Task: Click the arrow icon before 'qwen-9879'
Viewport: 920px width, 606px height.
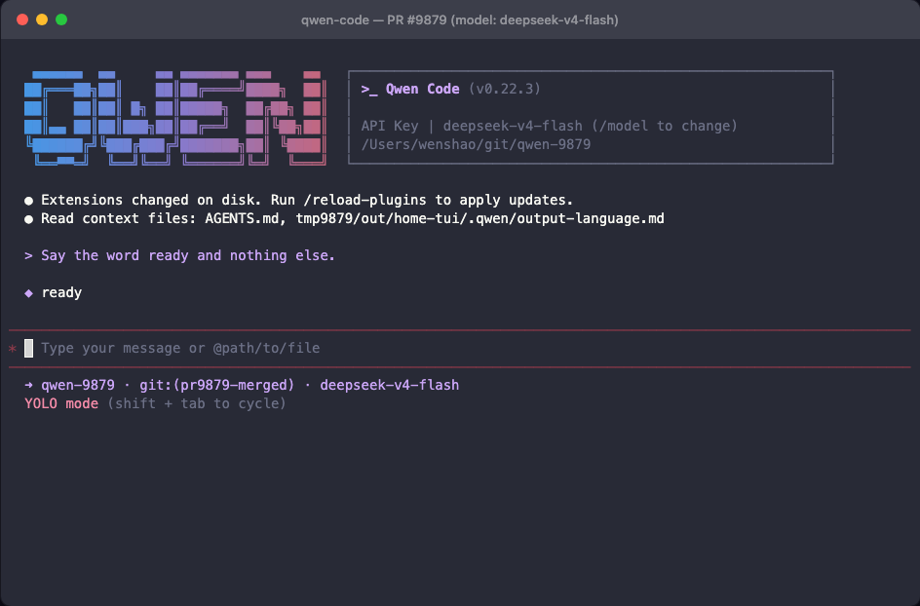Action: click(29, 386)
